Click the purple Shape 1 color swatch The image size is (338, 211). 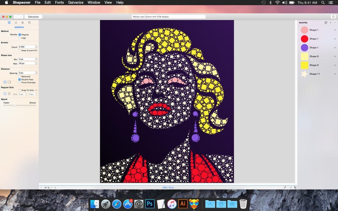[x=304, y=48]
